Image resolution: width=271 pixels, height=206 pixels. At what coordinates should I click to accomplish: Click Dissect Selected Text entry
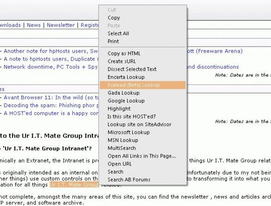(132, 69)
